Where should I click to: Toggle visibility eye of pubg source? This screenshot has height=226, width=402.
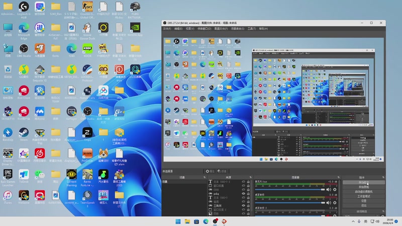click(x=244, y=193)
